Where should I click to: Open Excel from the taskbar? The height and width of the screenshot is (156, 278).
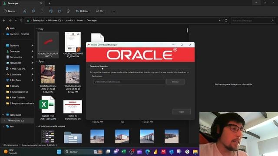coord(124,152)
